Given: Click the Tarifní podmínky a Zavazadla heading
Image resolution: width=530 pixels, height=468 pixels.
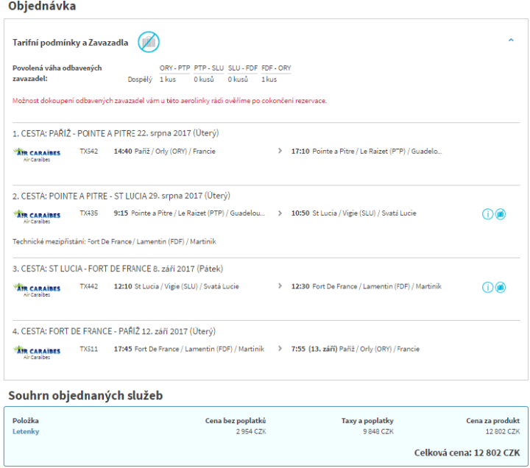Looking at the screenshot, I should [x=70, y=43].
